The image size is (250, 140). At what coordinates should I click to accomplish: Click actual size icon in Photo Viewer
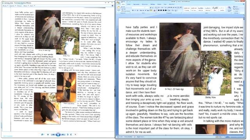(48, 135)
